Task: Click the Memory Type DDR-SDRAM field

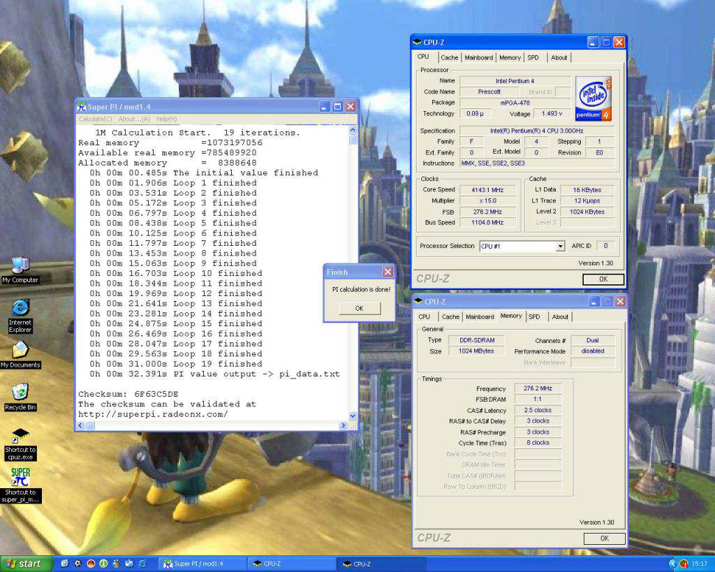Action: 476,340
